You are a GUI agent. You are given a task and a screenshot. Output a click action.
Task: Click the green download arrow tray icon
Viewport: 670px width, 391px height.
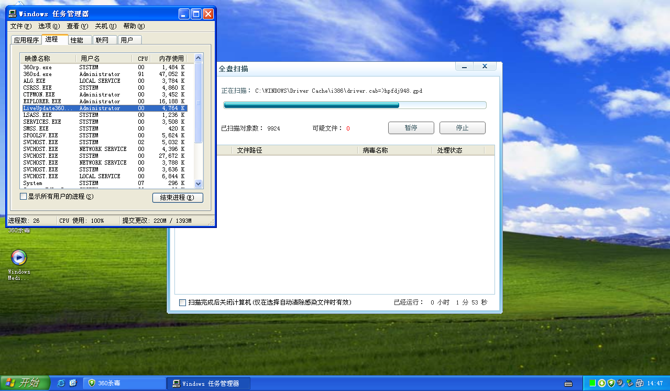pyautogui.click(x=602, y=383)
